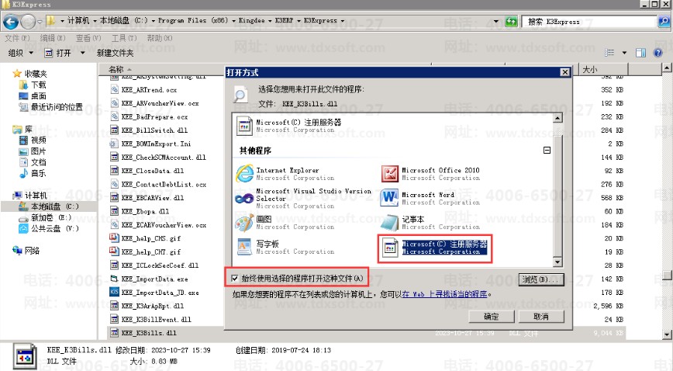
Task: Click the 取消 button
Action: pyautogui.click(x=541, y=317)
